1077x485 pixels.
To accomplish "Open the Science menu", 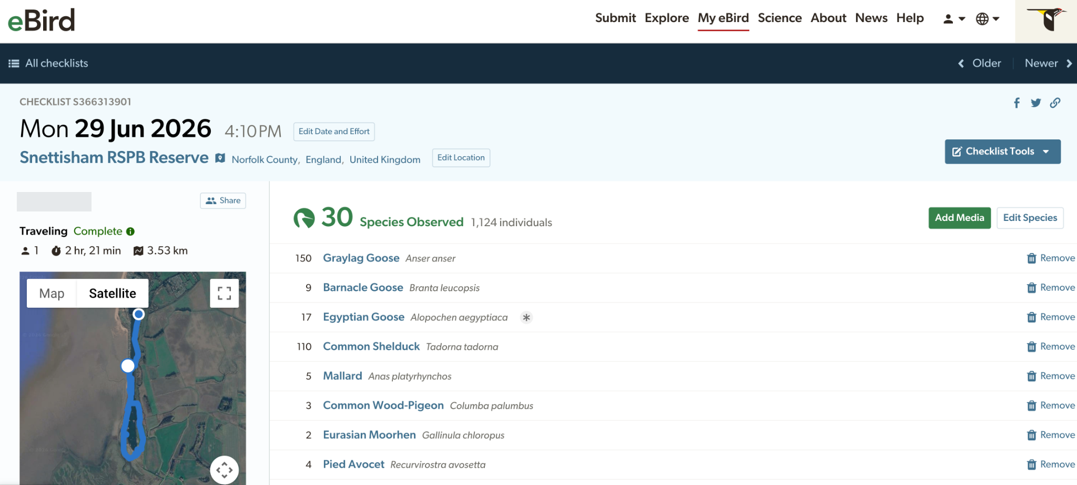I will (x=779, y=18).
